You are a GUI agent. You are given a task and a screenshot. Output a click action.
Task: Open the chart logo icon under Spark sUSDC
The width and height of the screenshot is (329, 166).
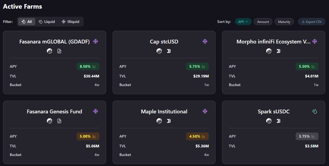tap(269, 121)
